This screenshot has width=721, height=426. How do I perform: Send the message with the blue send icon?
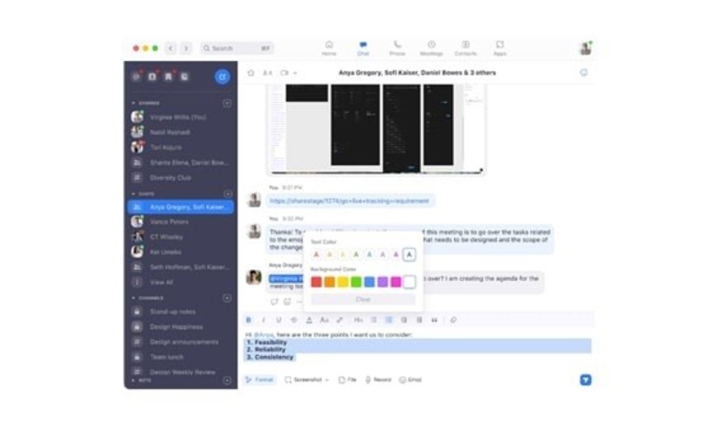pyautogui.click(x=585, y=380)
